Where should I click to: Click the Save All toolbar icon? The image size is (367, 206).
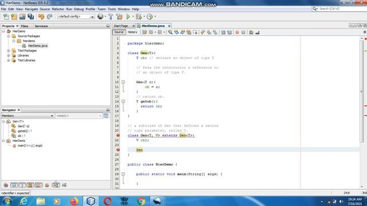pos(30,17)
